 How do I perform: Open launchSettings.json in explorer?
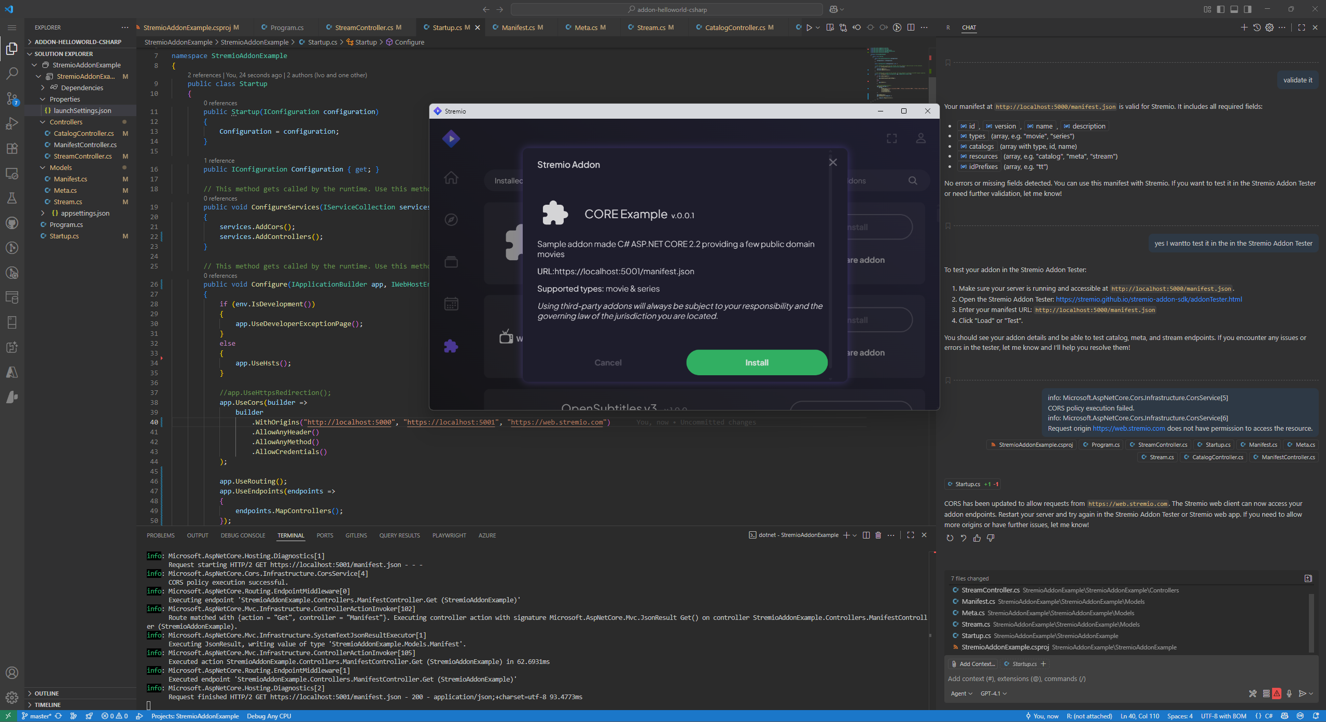(x=82, y=110)
